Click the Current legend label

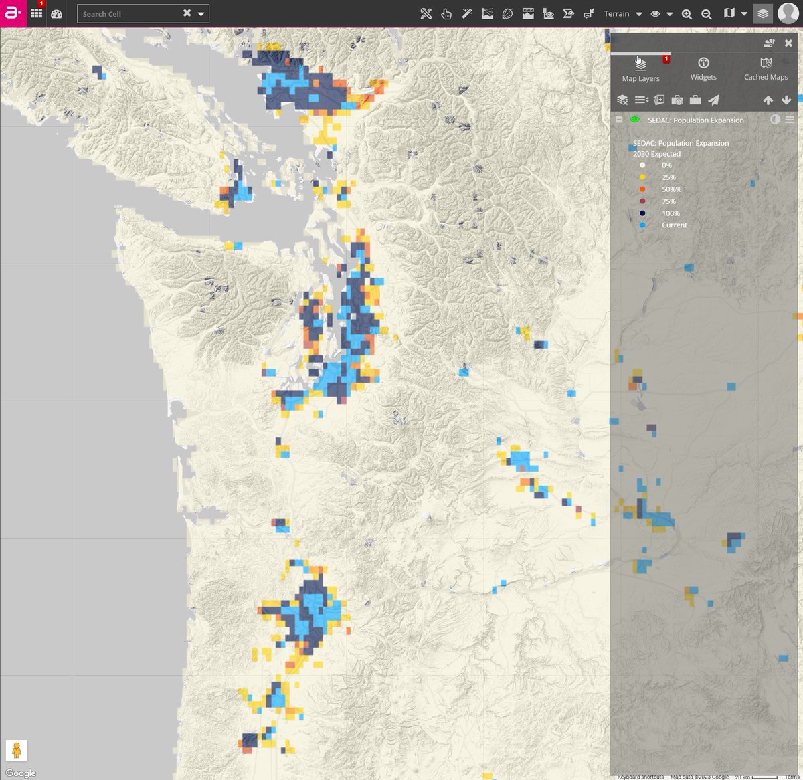[675, 225]
